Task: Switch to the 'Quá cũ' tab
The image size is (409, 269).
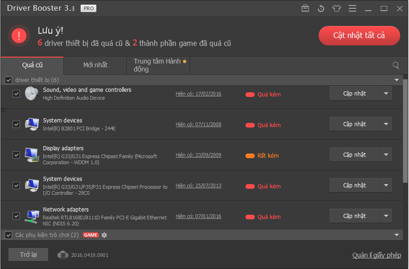Action: [32, 65]
